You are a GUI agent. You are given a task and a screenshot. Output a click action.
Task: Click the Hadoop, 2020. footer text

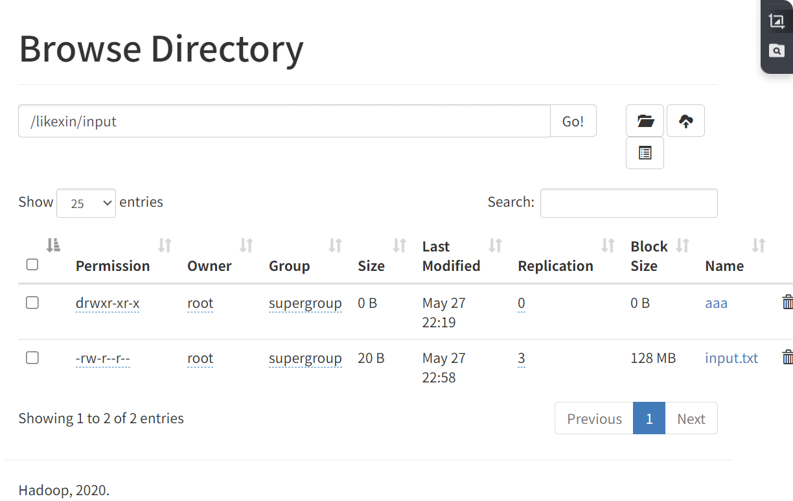pyautogui.click(x=64, y=490)
